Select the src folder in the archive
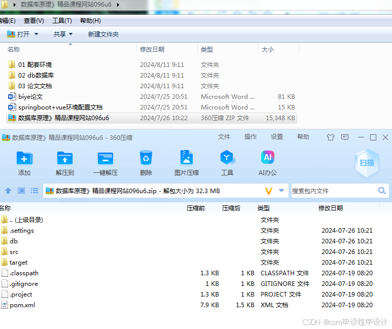Viewport: 392px width, 329px height. [x=190, y=252]
